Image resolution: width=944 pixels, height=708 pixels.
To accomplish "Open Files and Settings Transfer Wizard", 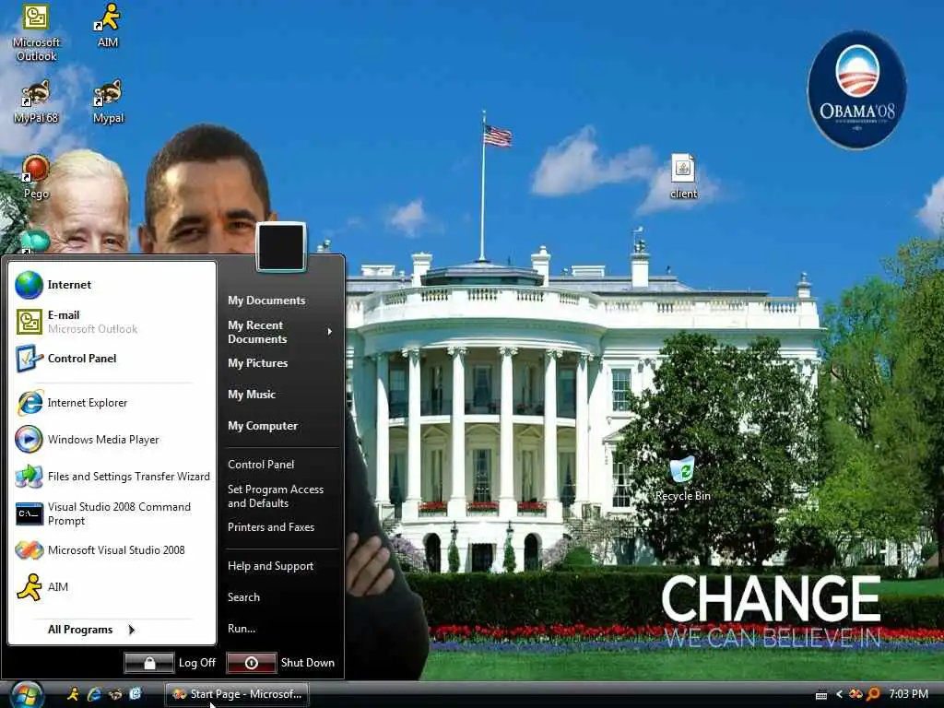I will point(112,477).
